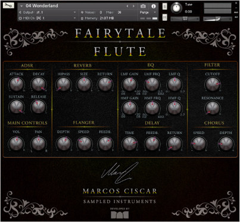Viewport: 240px width, 222px height.
Task: Click the output icon beside st.1
Action: 20,12
